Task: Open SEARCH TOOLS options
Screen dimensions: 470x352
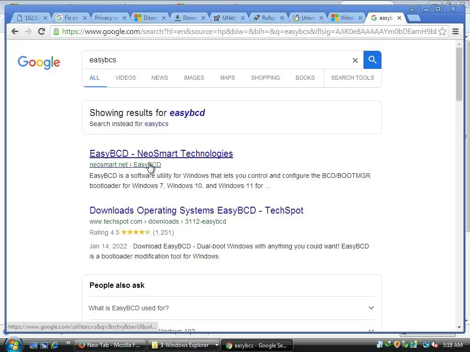Action: coord(352,78)
